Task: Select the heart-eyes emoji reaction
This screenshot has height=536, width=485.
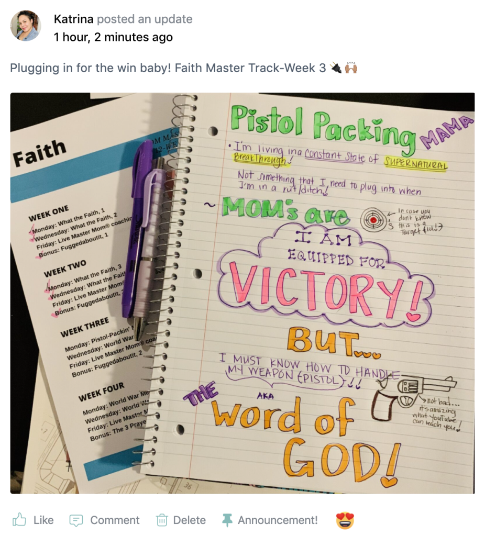Action: [x=345, y=520]
